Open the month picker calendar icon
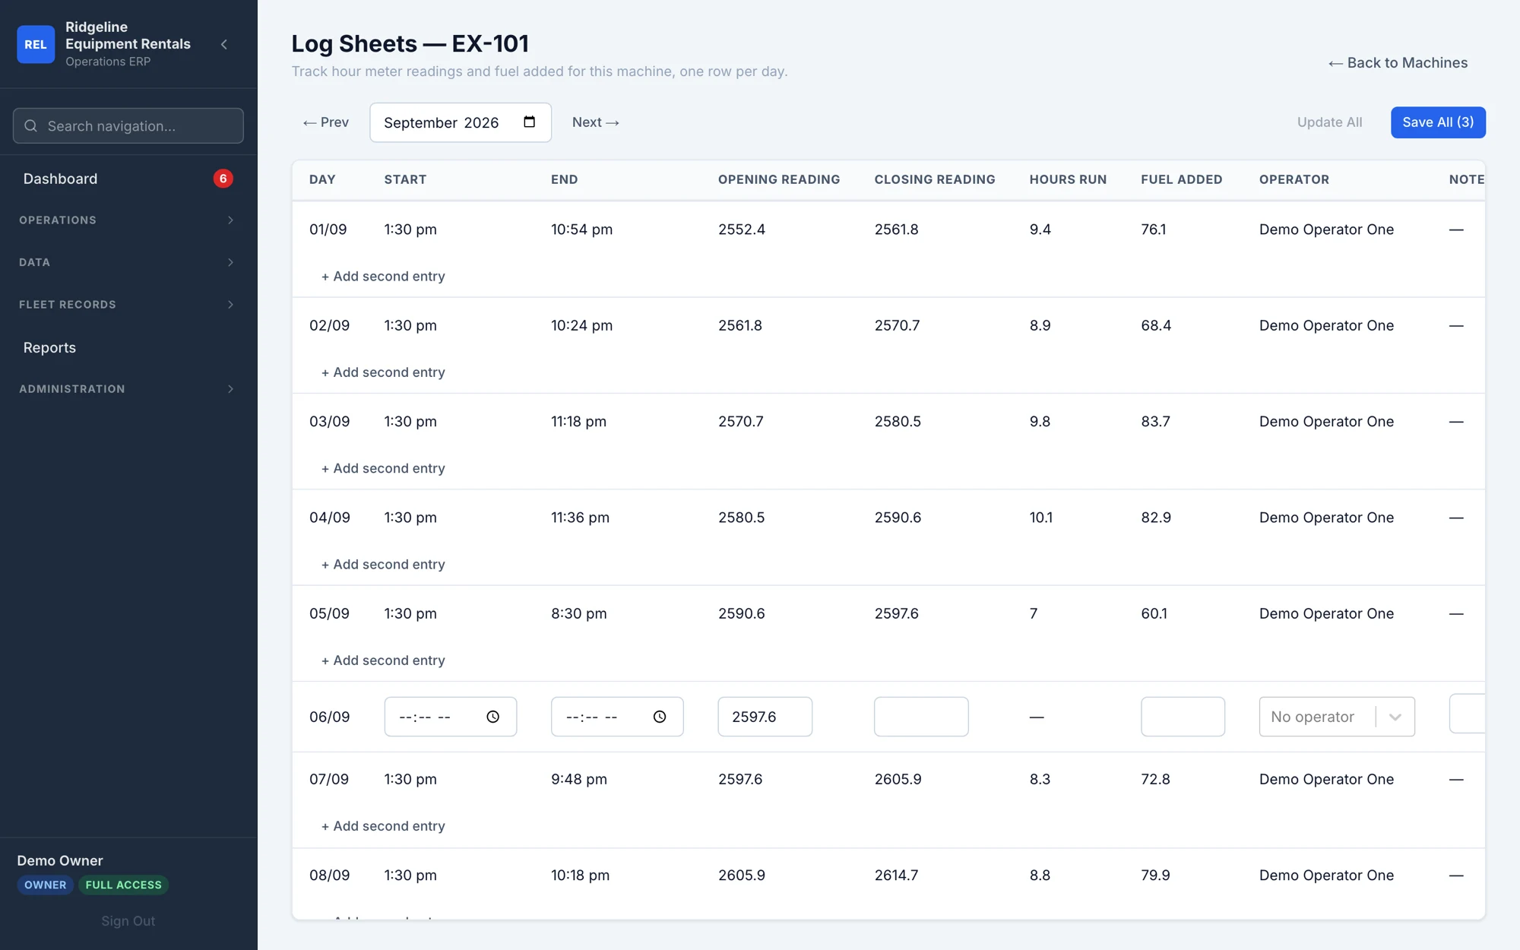The width and height of the screenshot is (1520, 950). [x=530, y=122]
